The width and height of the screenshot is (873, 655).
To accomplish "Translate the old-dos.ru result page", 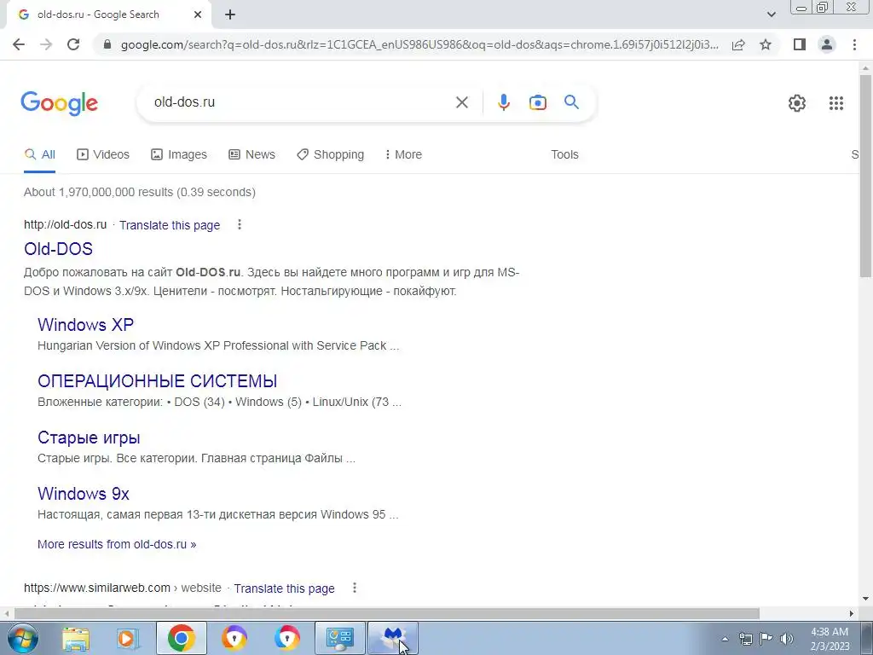I will [x=170, y=225].
